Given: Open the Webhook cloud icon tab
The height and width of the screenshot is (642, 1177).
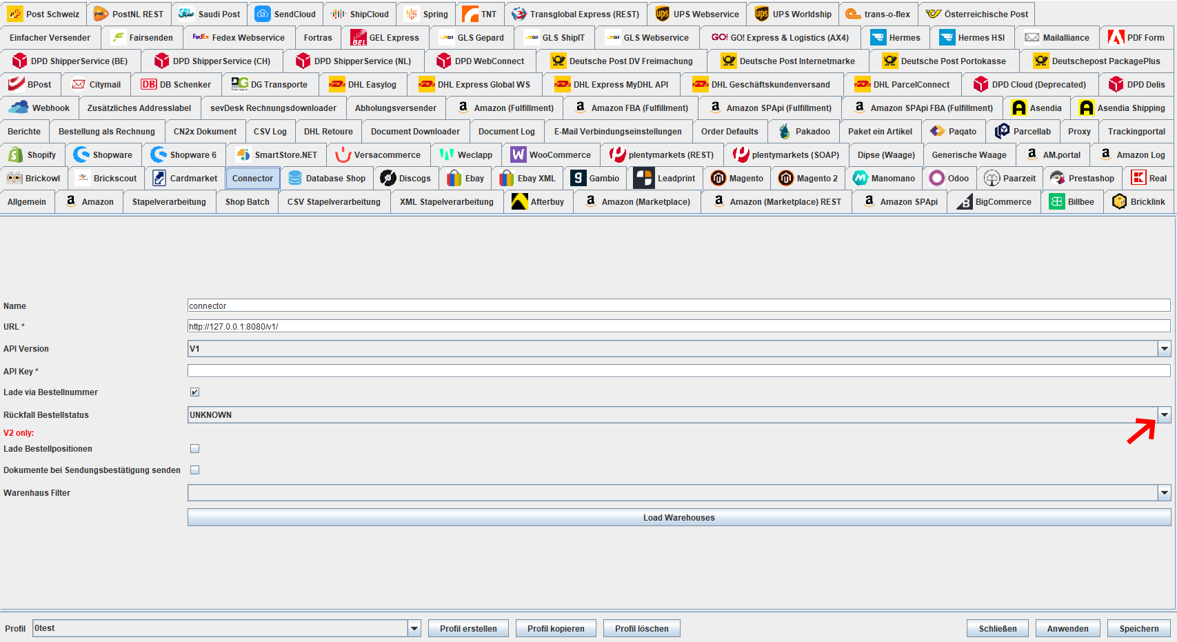Looking at the screenshot, I should tap(19, 108).
